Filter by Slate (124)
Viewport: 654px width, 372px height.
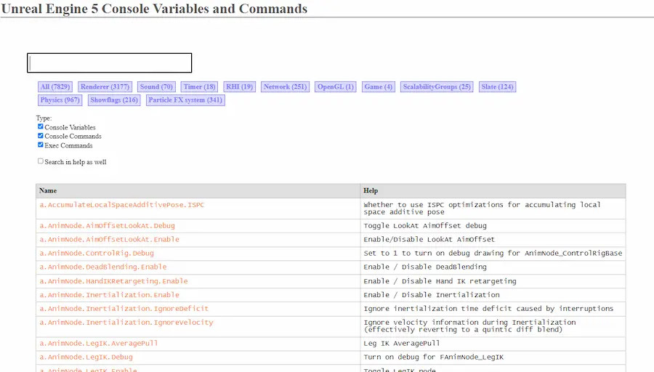click(497, 86)
